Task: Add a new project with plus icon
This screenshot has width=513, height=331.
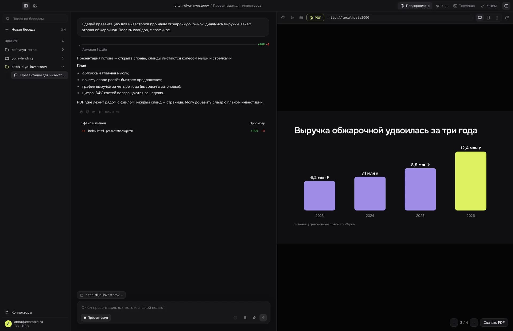Action: (x=63, y=41)
